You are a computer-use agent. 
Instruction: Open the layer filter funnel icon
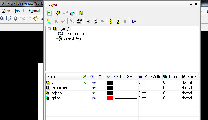(58, 13)
